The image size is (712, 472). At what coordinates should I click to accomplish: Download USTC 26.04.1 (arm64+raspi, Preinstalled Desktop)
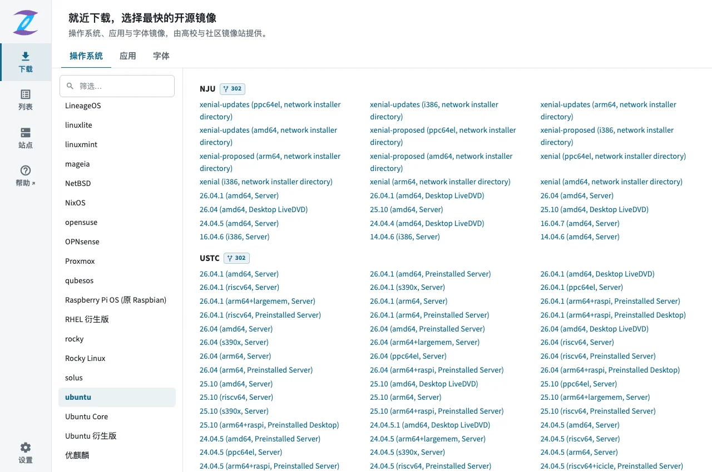[x=613, y=315]
